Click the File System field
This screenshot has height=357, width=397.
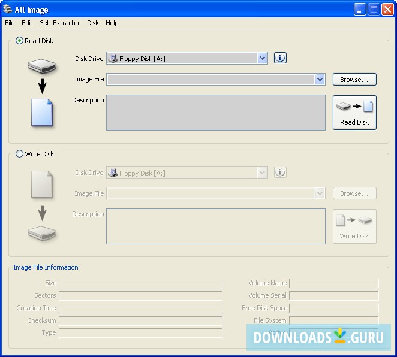(x=334, y=320)
